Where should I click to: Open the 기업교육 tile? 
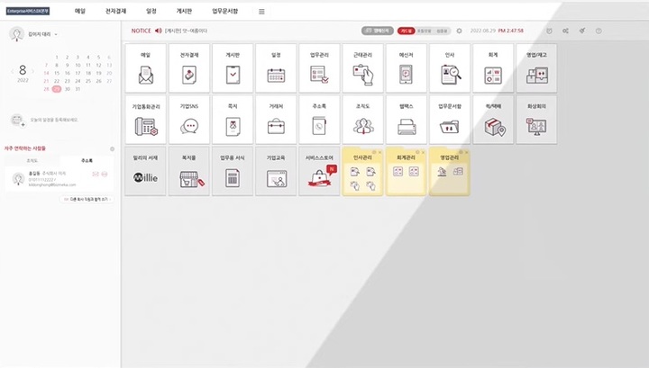(276, 171)
